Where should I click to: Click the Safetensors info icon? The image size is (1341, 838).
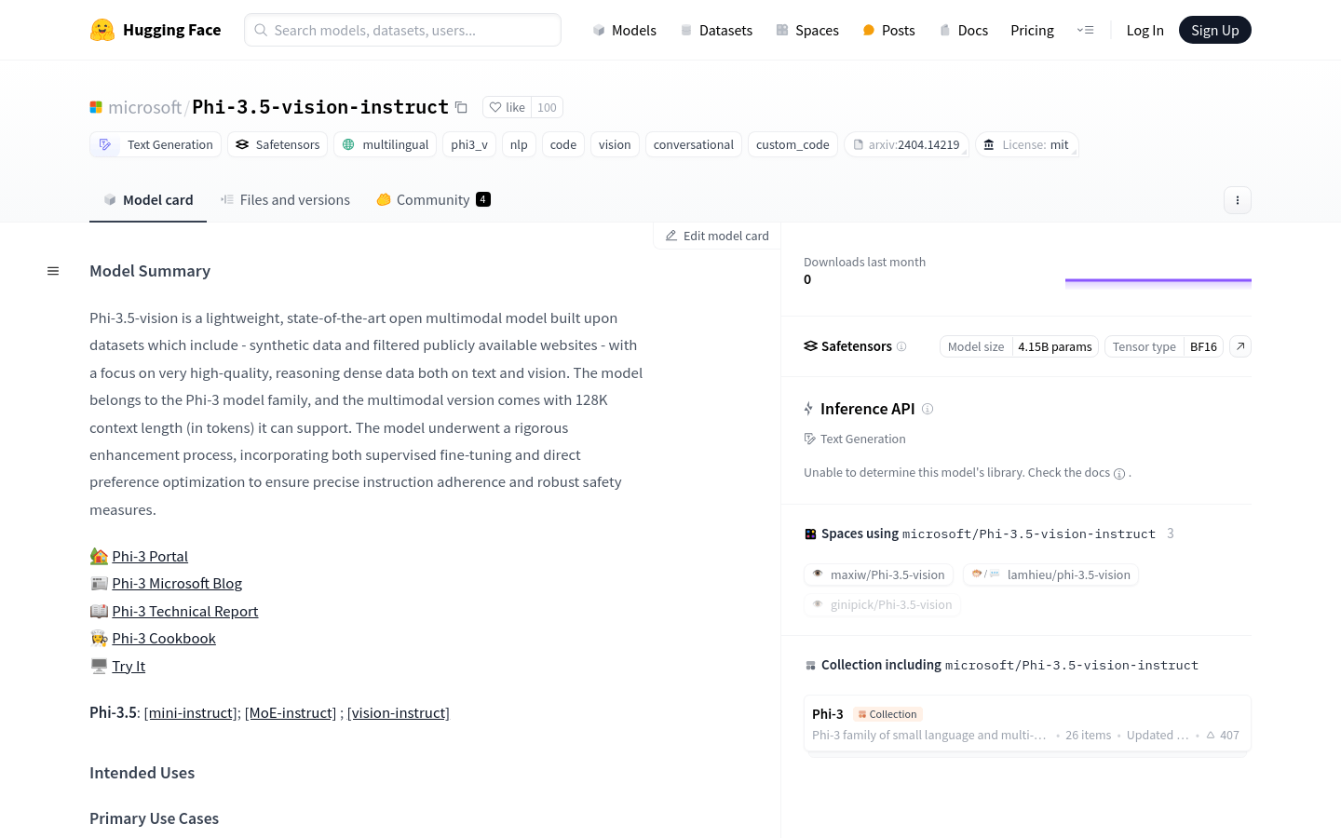coord(901,346)
